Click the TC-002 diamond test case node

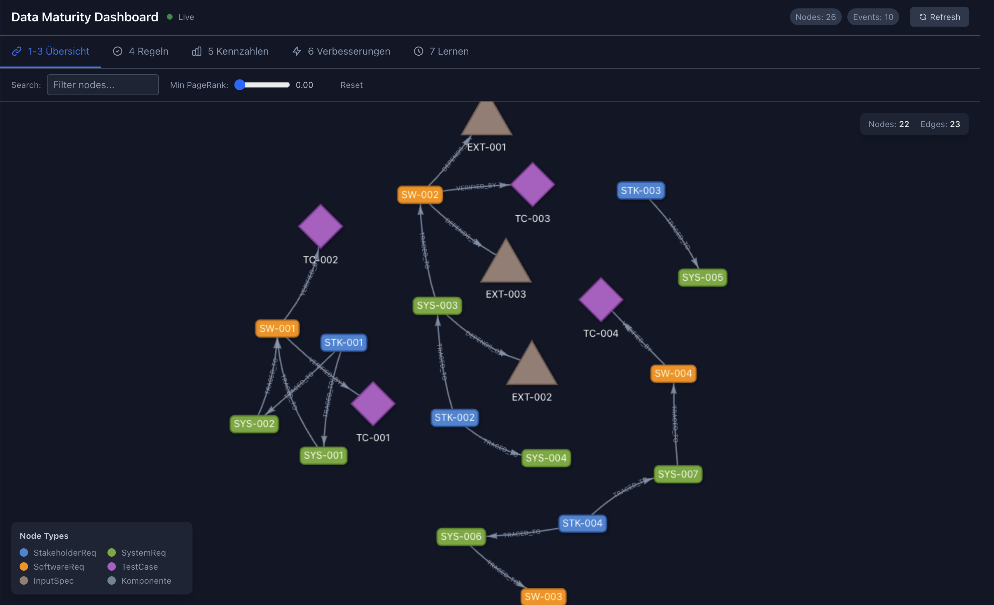tap(320, 226)
